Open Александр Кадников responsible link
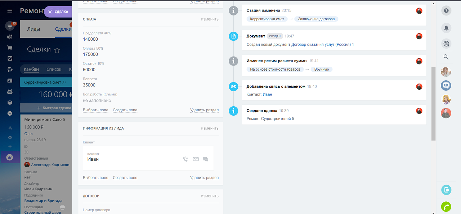This screenshot has height=214, width=461. tap(50, 165)
